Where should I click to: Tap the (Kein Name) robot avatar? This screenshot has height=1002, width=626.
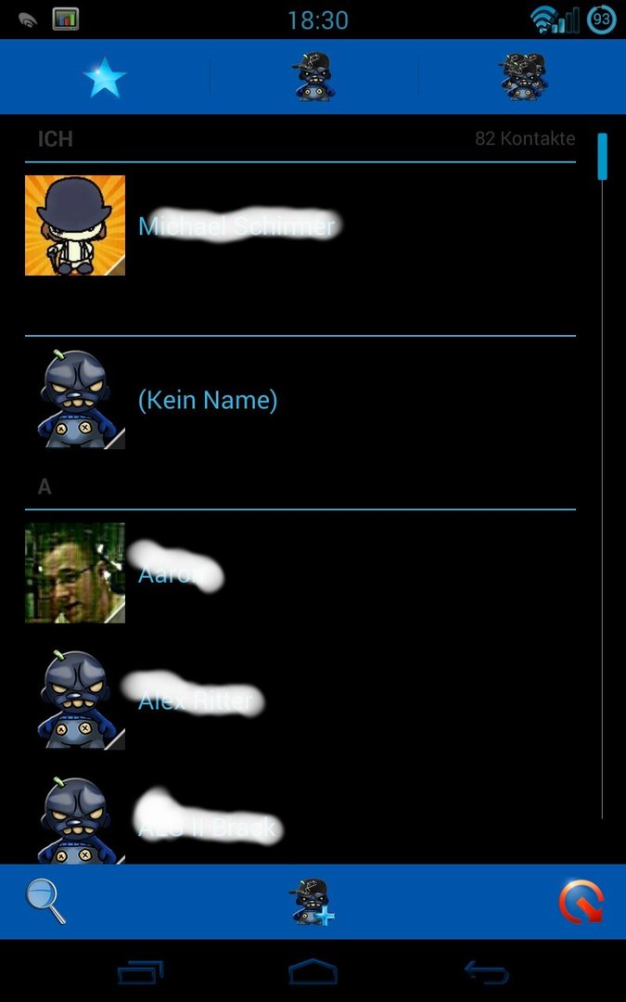click(75, 399)
